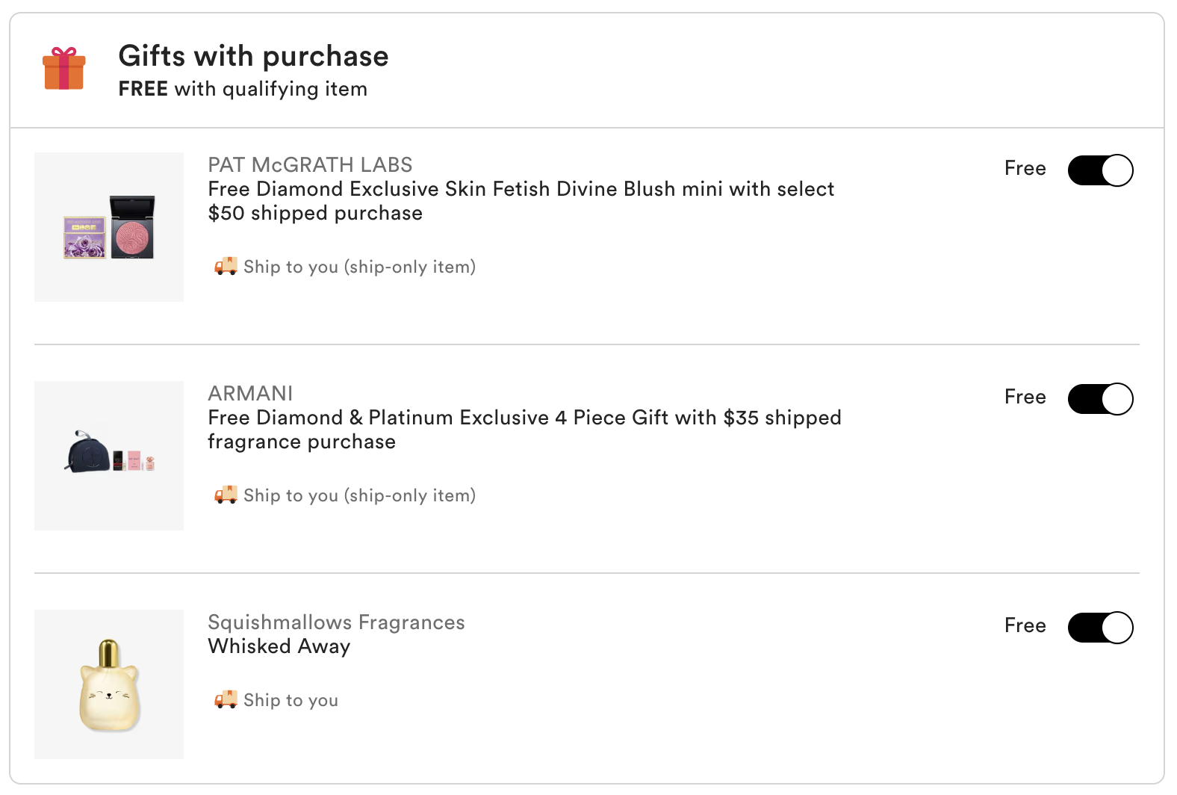Click the truck icon under Pat McGrath gift
This screenshot has height=795, width=1177.
226,266
